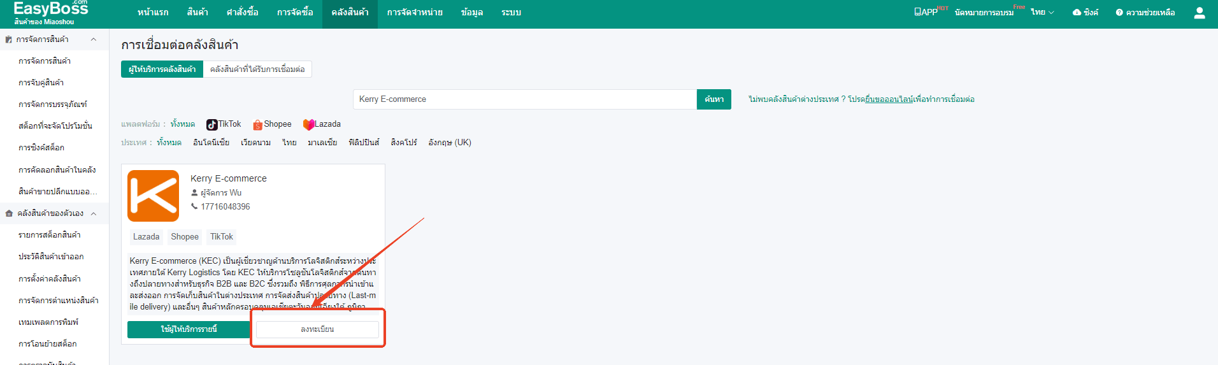Open การคัดลอกสินค้าในคลัง sidebar item

tap(57, 170)
